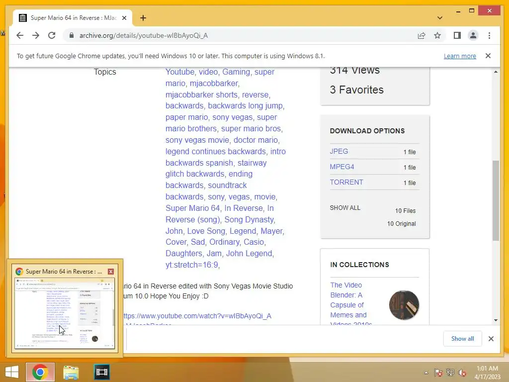Screen dimensions: 509x382
Task: Open the JPEG download option
Action: tap(339, 151)
